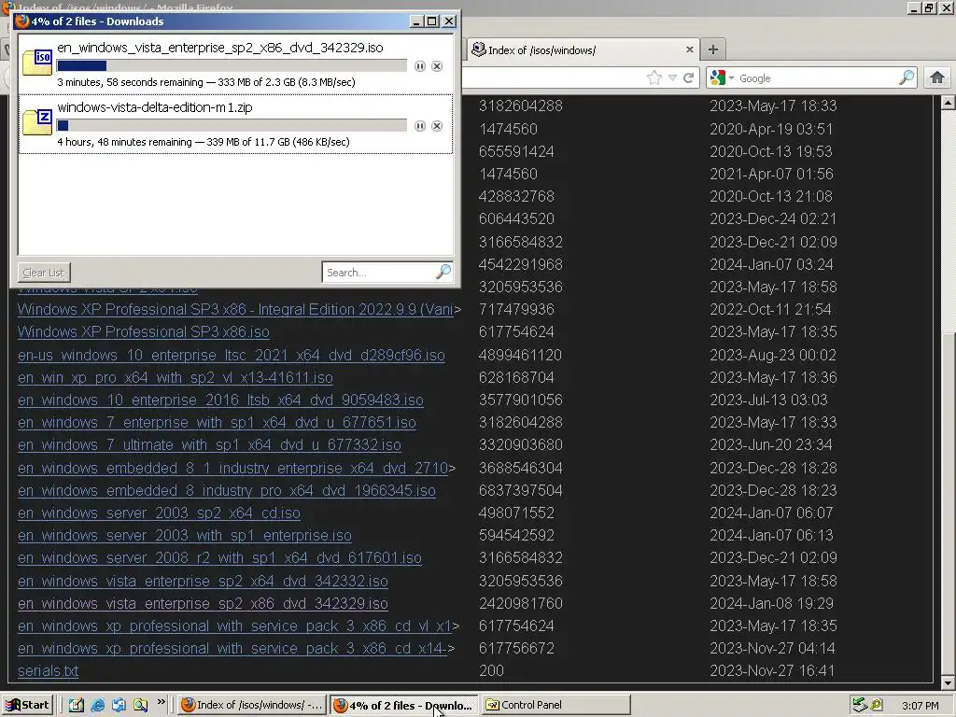The width and height of the screenshot is (956, 717).
Task: Click the en_windows_vista_enterprise_sp2_x86 download filename
Action: point(220,48)
